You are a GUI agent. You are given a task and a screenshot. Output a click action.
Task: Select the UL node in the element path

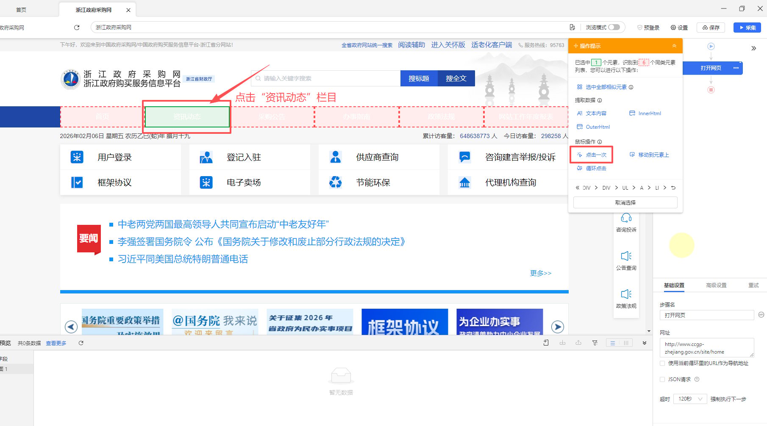click(x=625, y=188)
